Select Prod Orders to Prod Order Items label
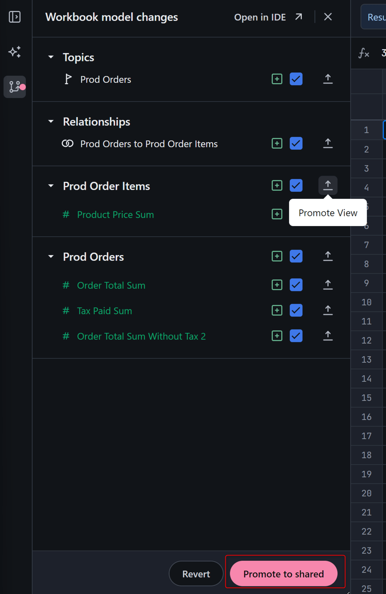The width and height of the screenshot is (386, 594). coord(149,144)
